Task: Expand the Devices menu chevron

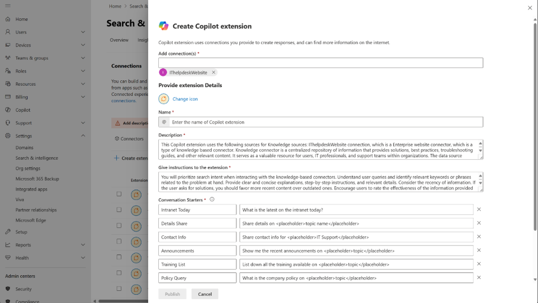Action: (83, 45)
